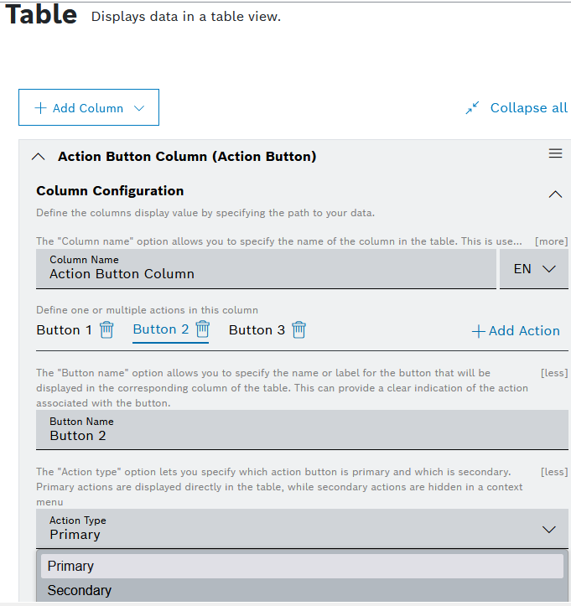Screen dimensions: 571x606
Task: Collapse the Column Configuration section
Action: pos(554,194)
